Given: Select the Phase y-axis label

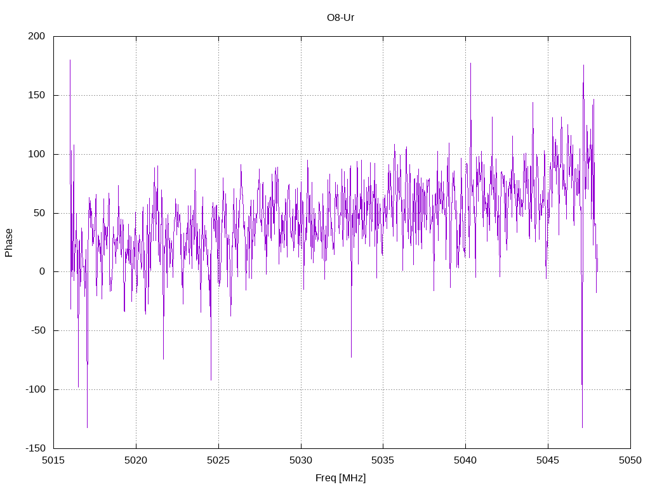Looking at the screenshot, I should coord(9,243).
